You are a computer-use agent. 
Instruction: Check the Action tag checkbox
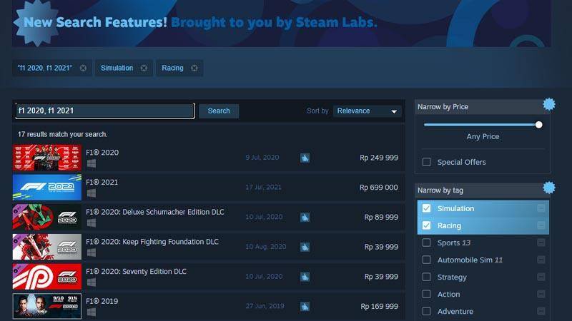tap(426, 294)
